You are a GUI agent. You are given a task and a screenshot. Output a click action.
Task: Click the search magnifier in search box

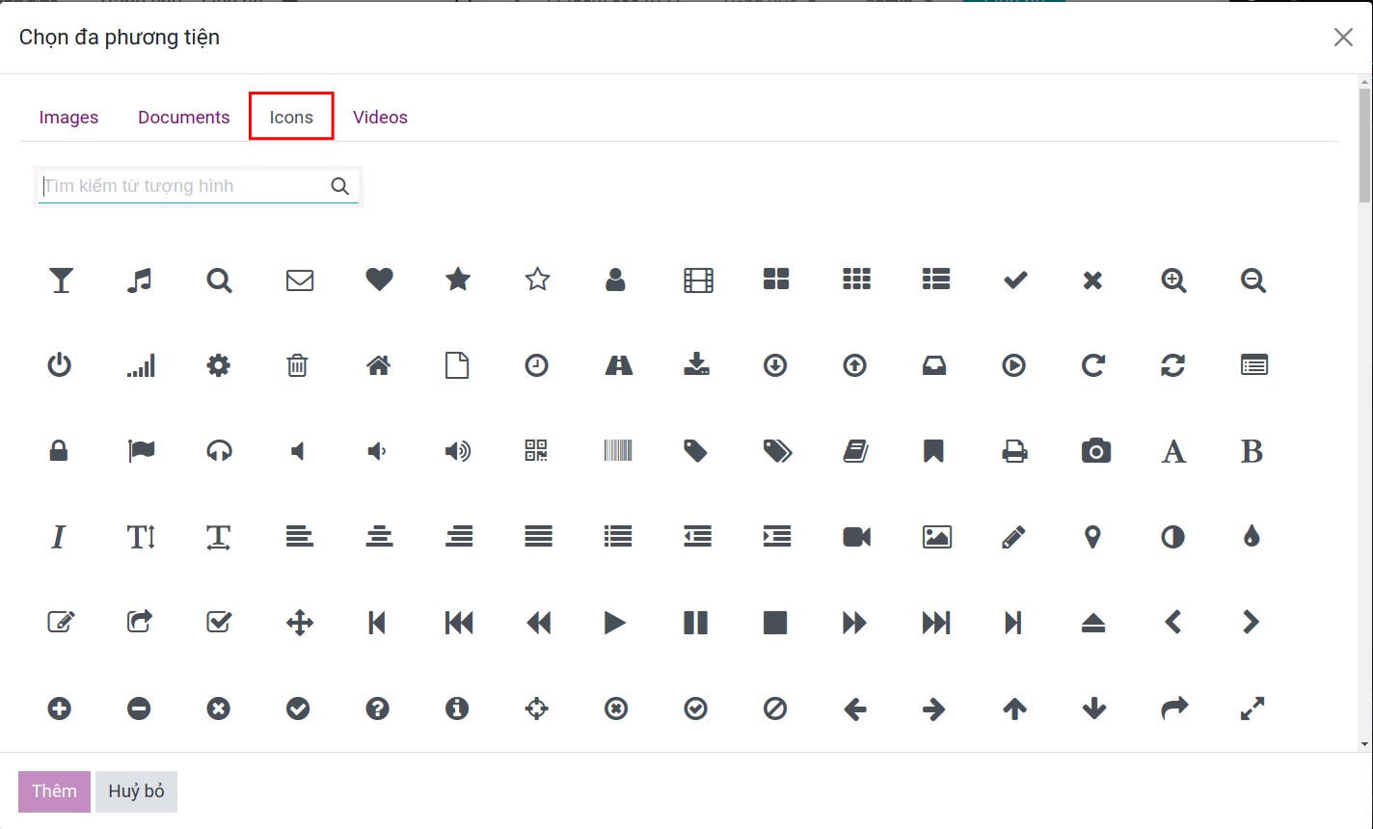click(340, 186)
